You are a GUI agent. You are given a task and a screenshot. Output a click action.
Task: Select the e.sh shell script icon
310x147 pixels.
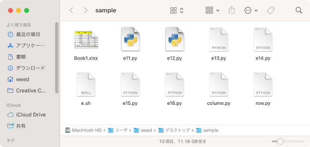pyautogui.click(x=86, y=84)
